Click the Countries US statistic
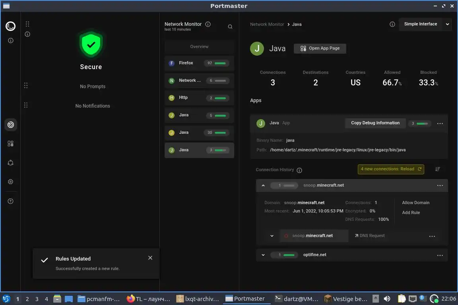Screen dimensions: 458x305 pos(355,78)
